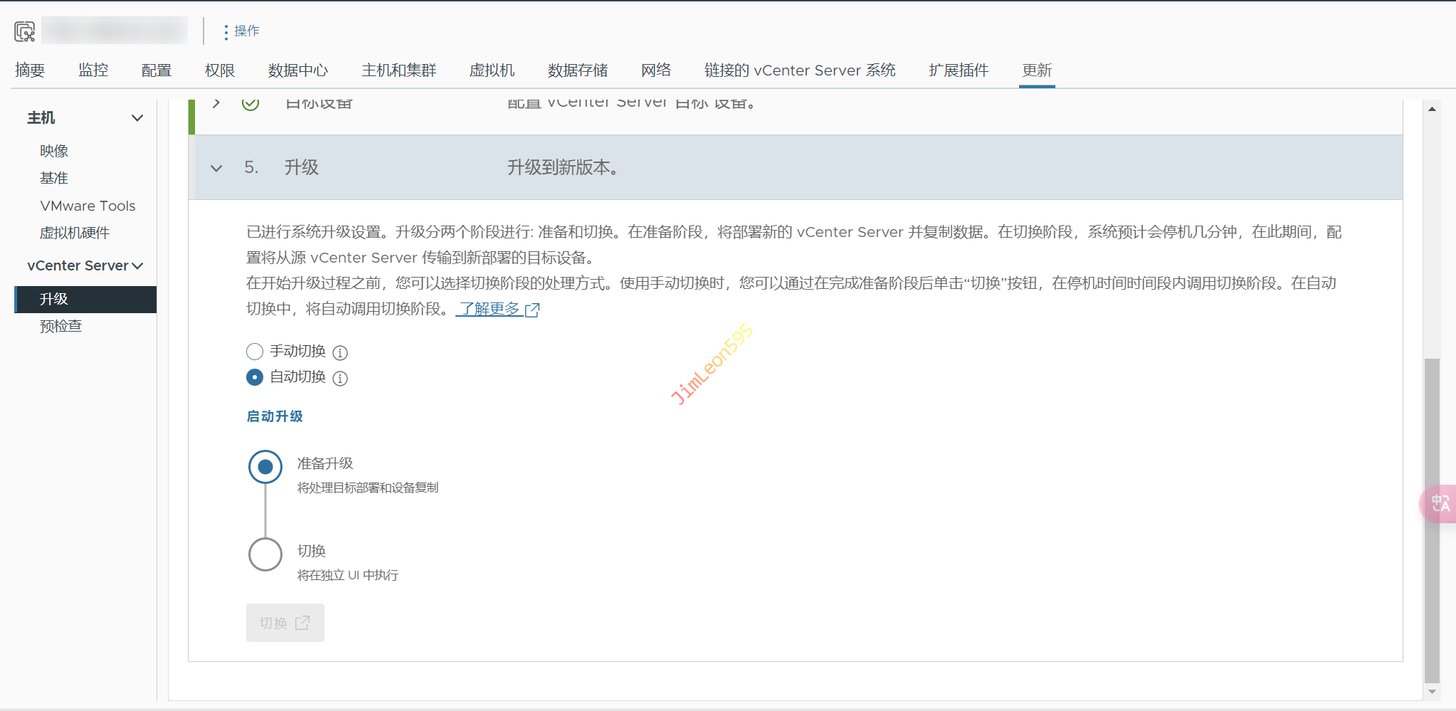Open the 虚拟机 tab
This screenshot has width=1456, height=711.
pos(492,70)
